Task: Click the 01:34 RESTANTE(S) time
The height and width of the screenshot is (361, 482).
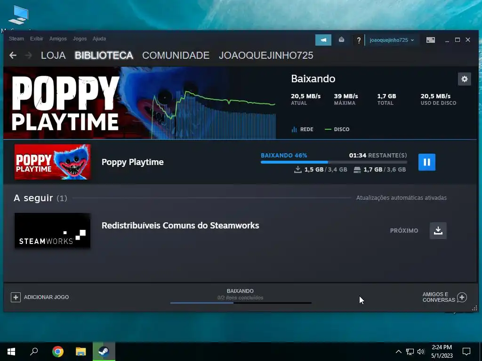Action: click(x=378, y=155)
